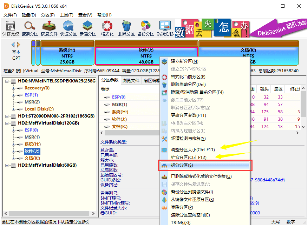308x227 pixels.
Task: Click the pie icon beside 备份分区到镜像文件
Action: pos(164,192)
